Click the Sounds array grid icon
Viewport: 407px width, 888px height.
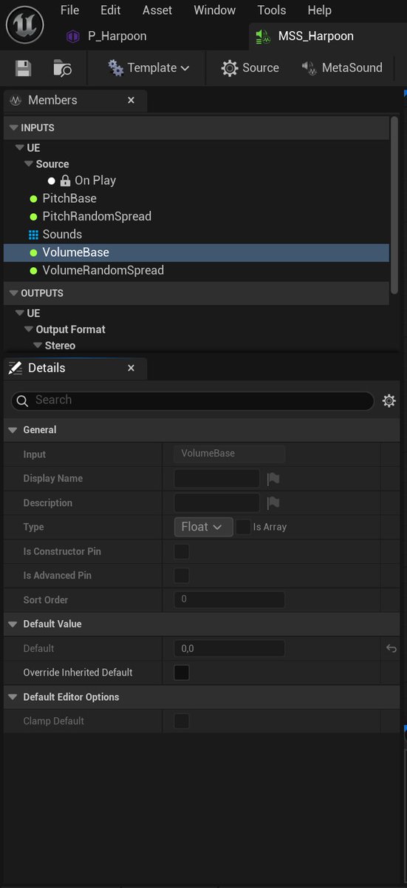(x=33, y=235)
